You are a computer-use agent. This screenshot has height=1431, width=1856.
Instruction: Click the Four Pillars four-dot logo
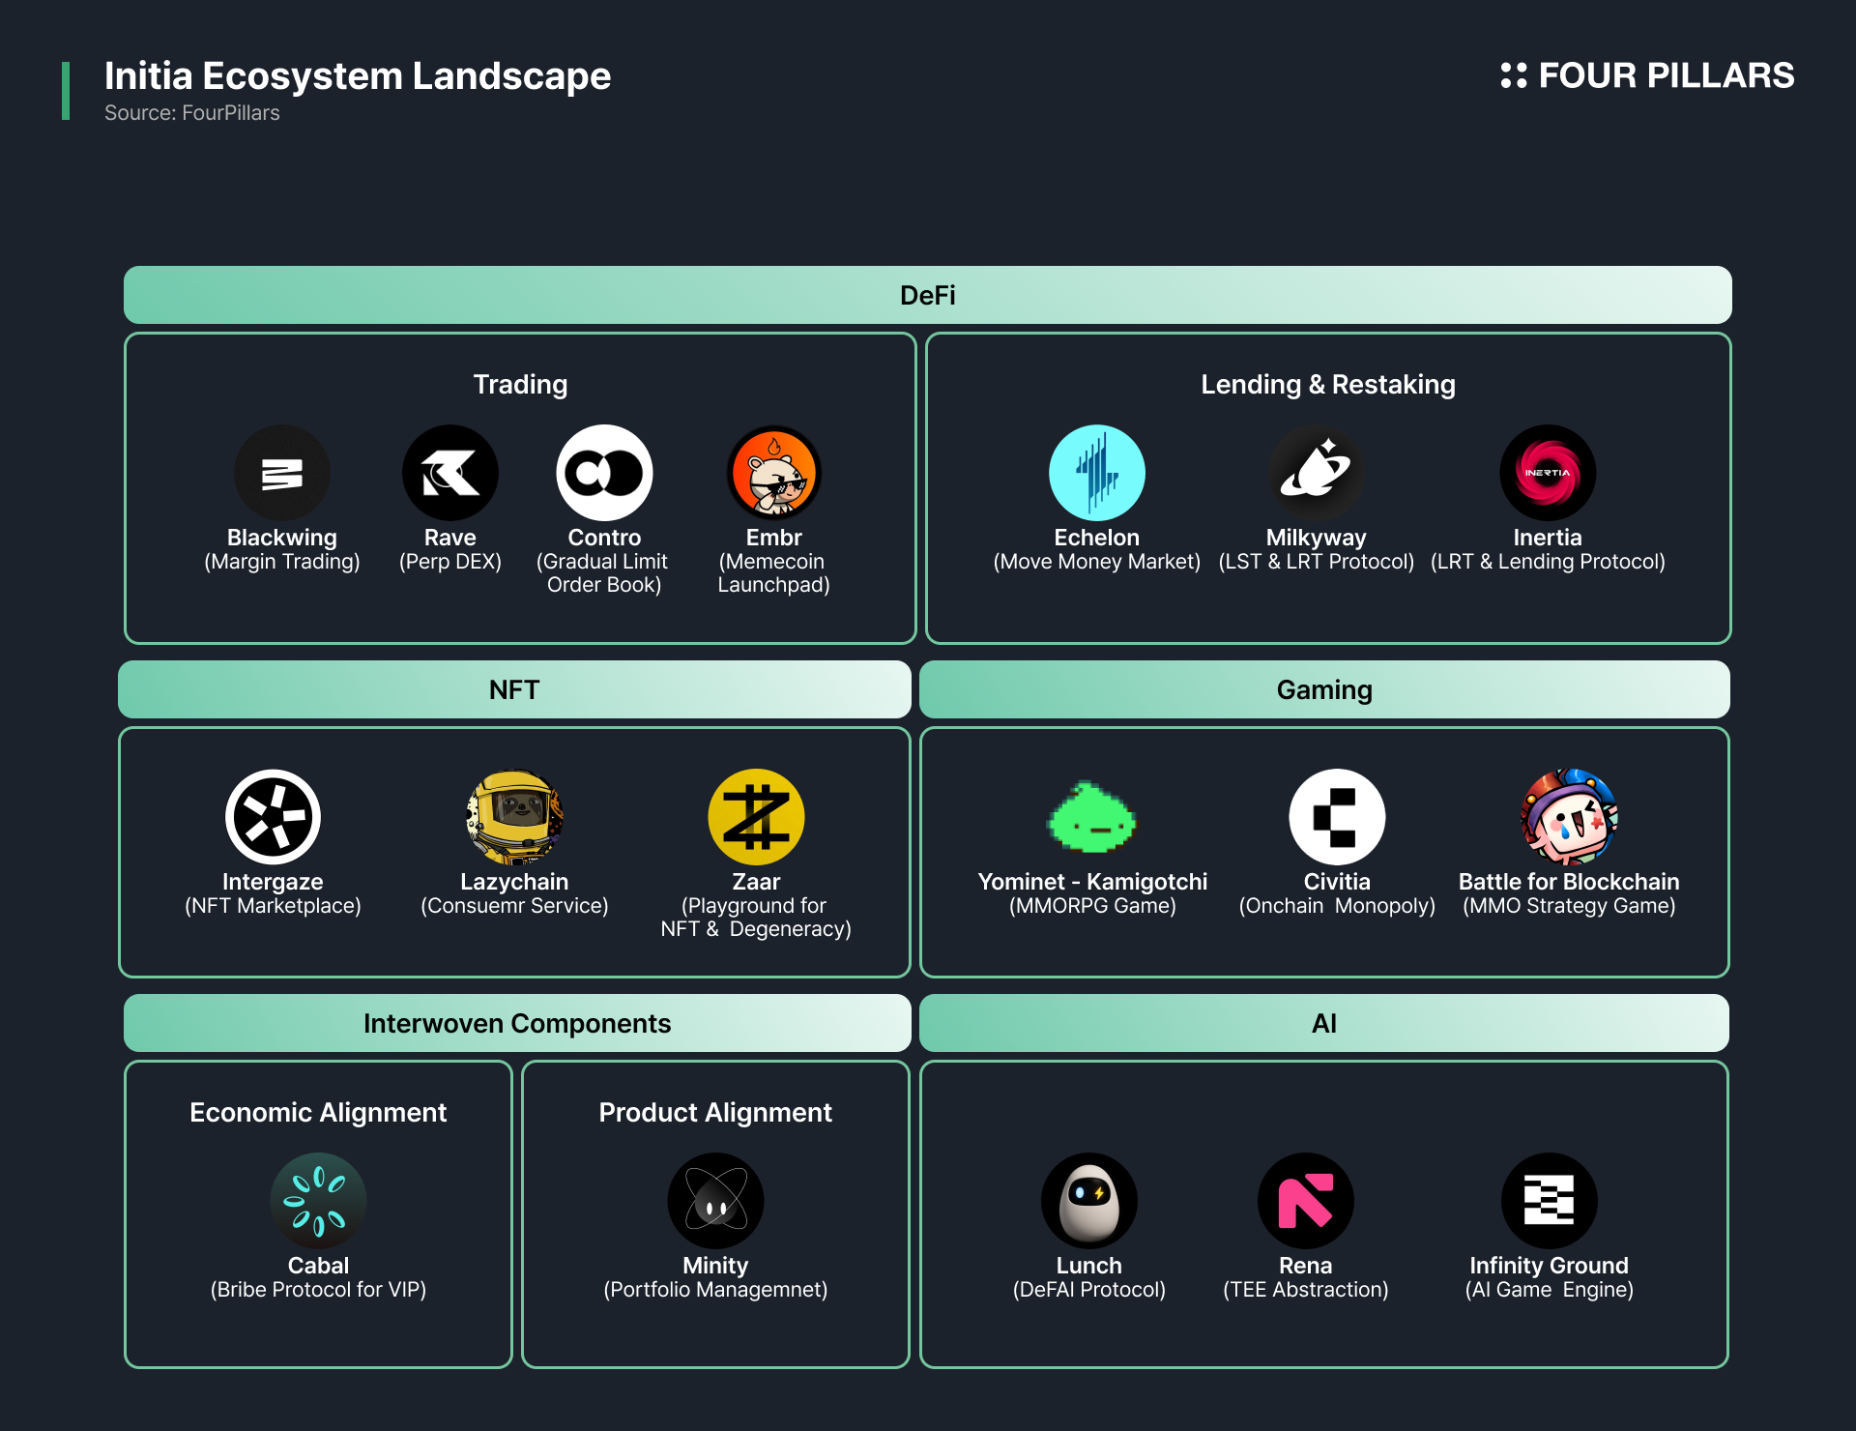click(1514, 75)
